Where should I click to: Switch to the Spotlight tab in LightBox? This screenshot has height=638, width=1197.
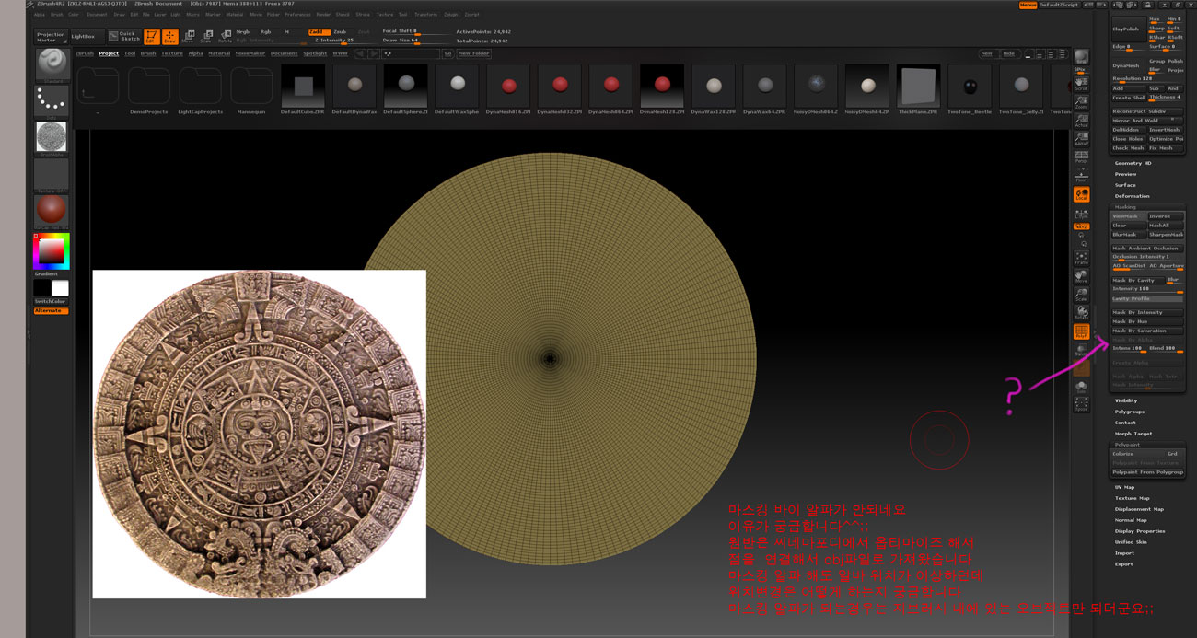tap(314, 53)
